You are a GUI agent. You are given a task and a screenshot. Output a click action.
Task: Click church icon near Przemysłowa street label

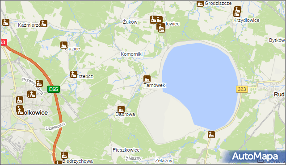[x=39, y=83]
